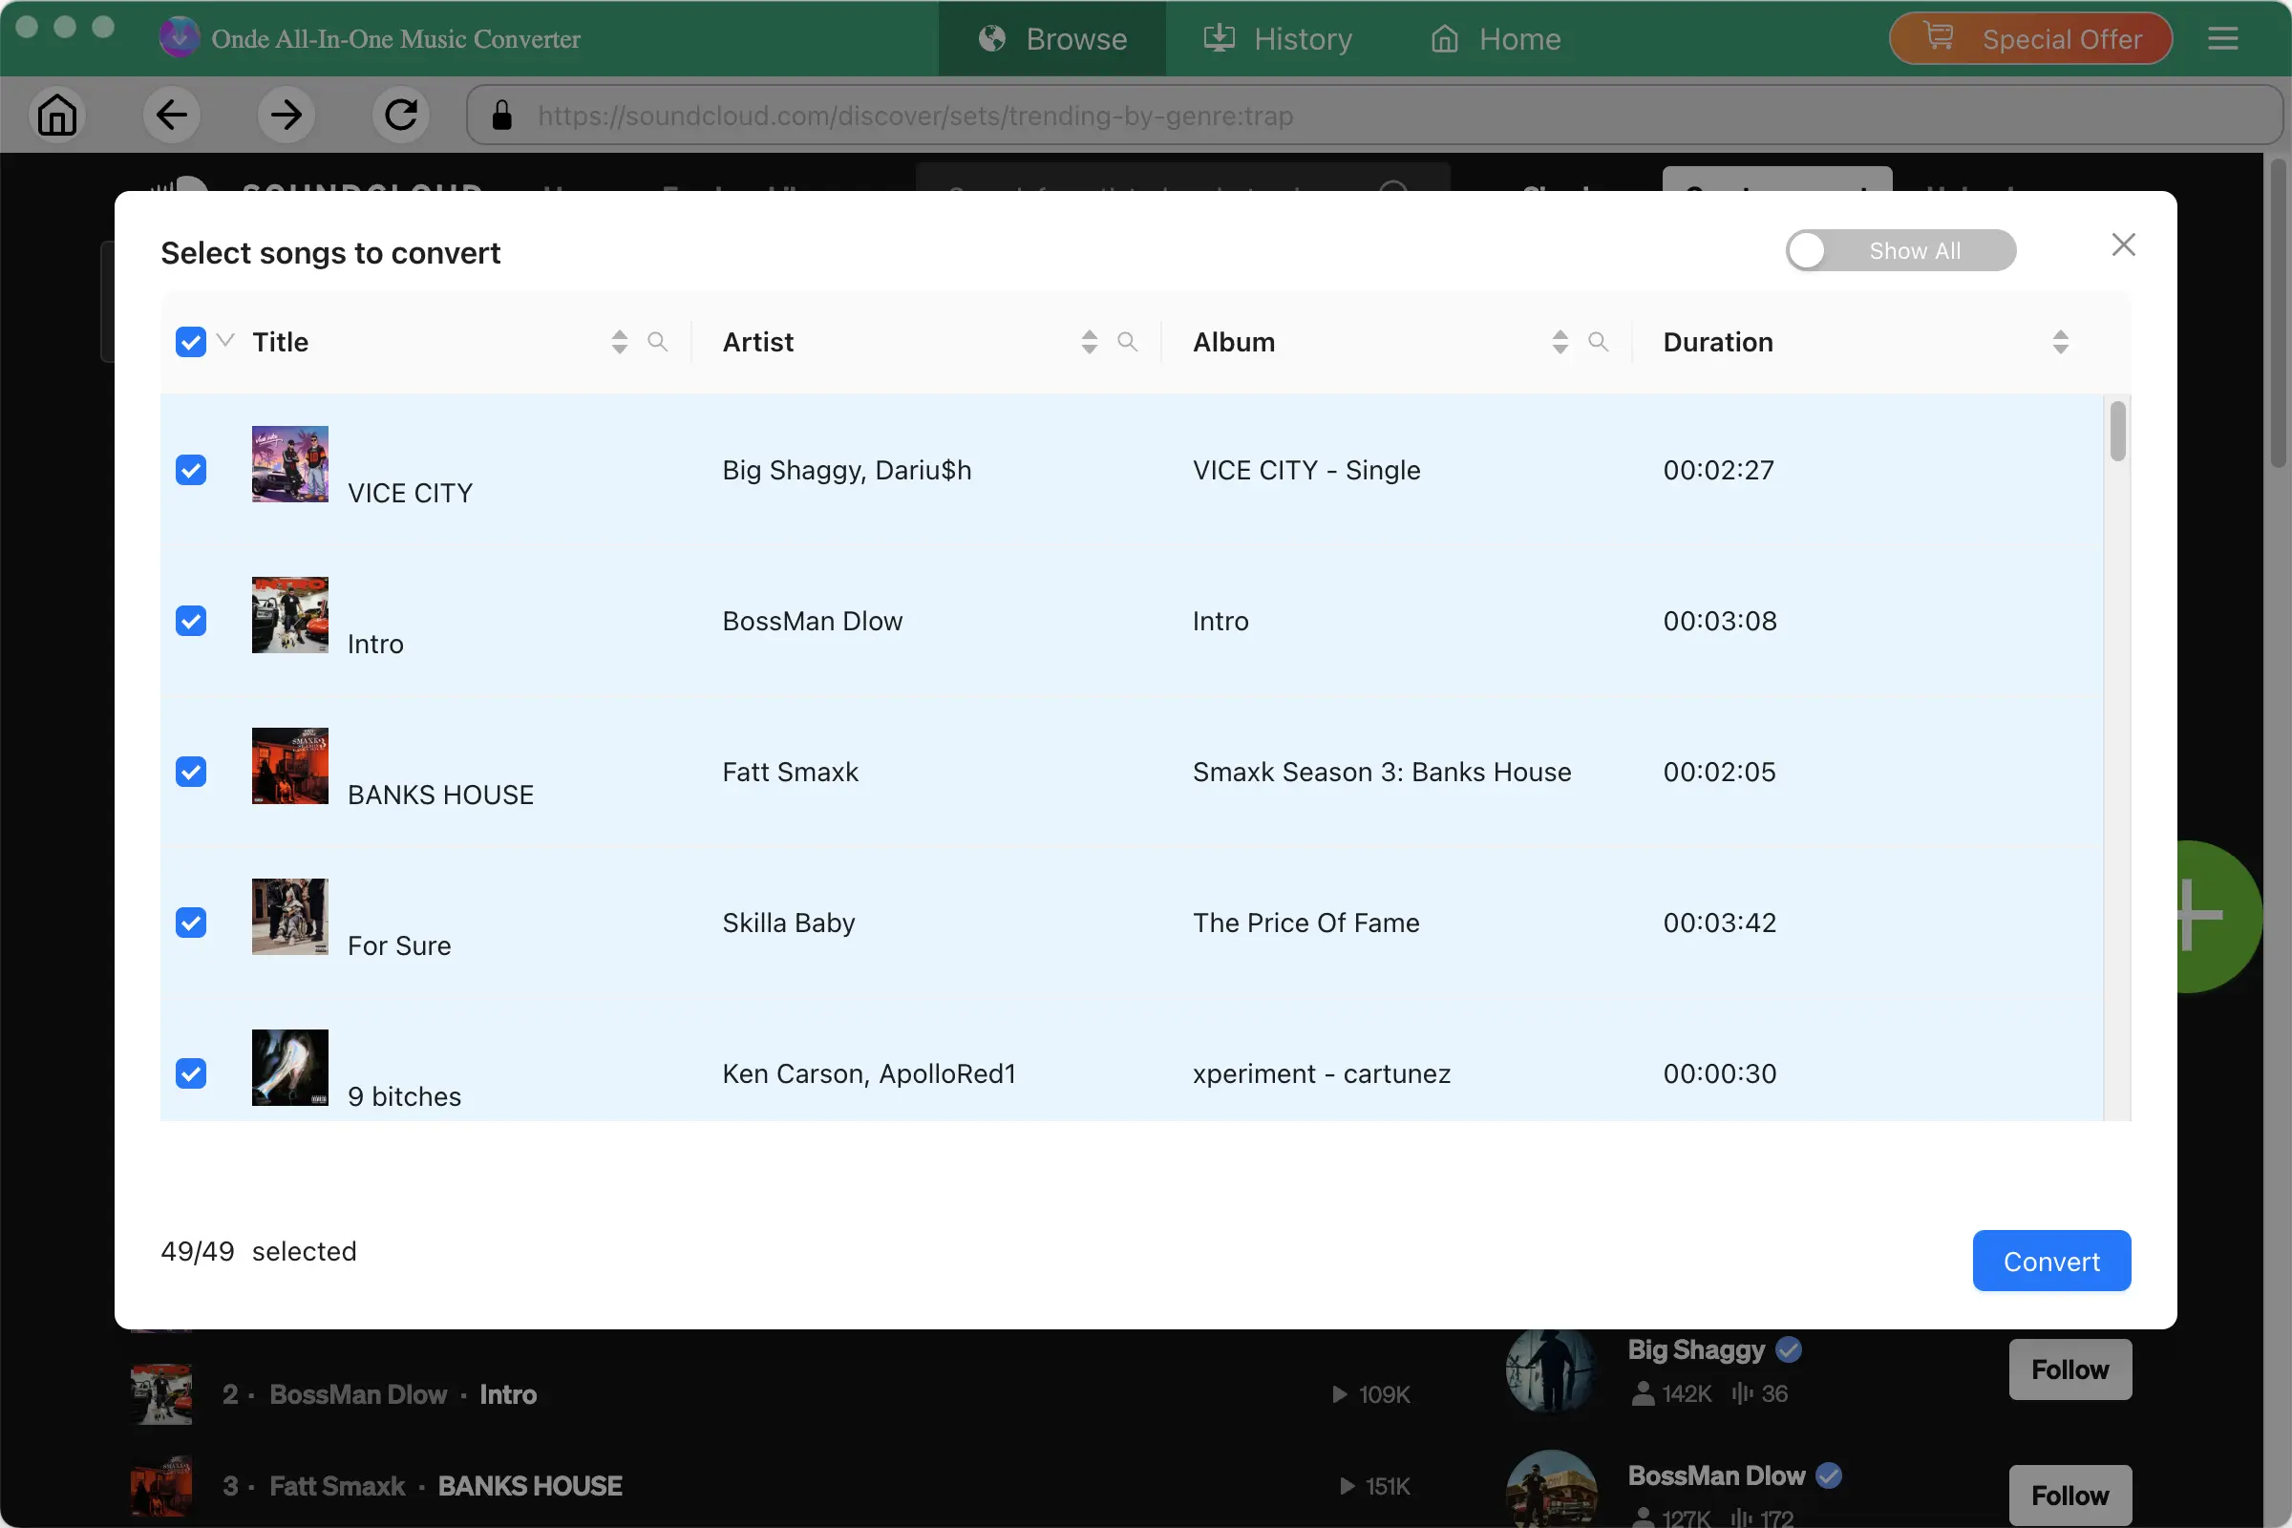This screenshot has height=1528, width=2292.
Task: Click BANKS HOUSE album artwork
Action: click(x=290, y=766)
